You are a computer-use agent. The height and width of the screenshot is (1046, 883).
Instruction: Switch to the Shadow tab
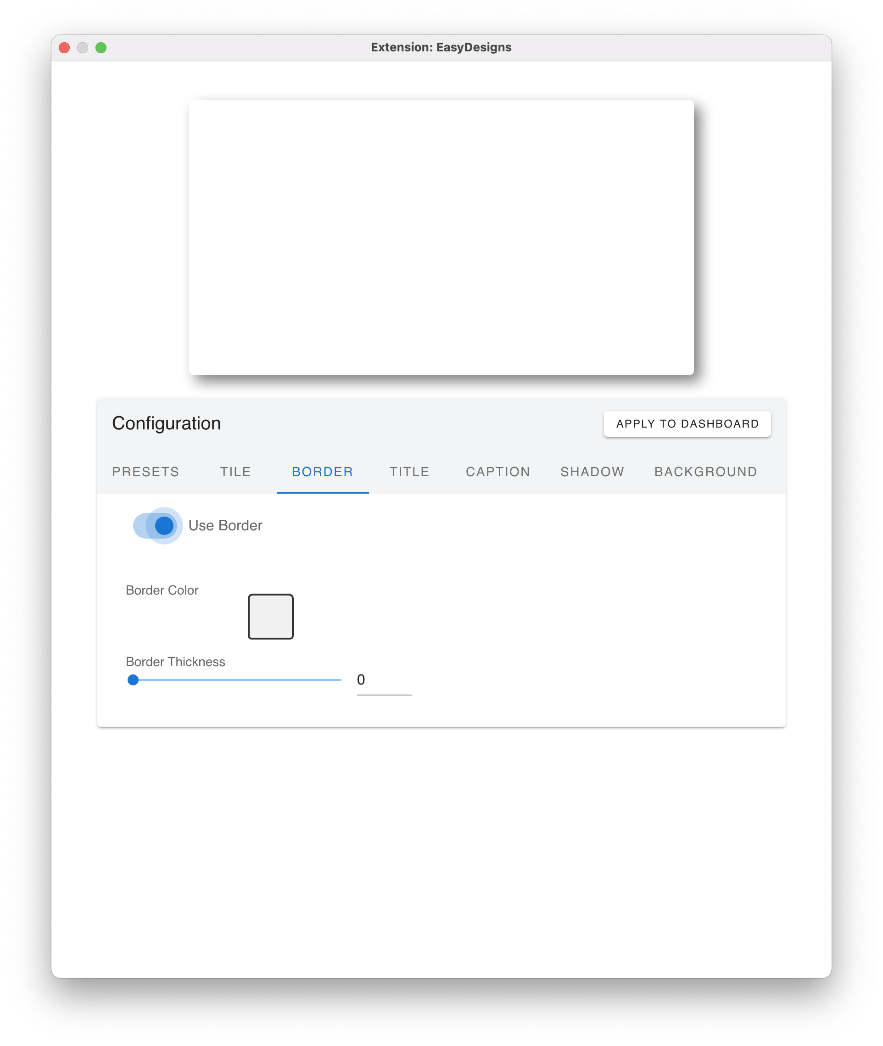[592, 472]
